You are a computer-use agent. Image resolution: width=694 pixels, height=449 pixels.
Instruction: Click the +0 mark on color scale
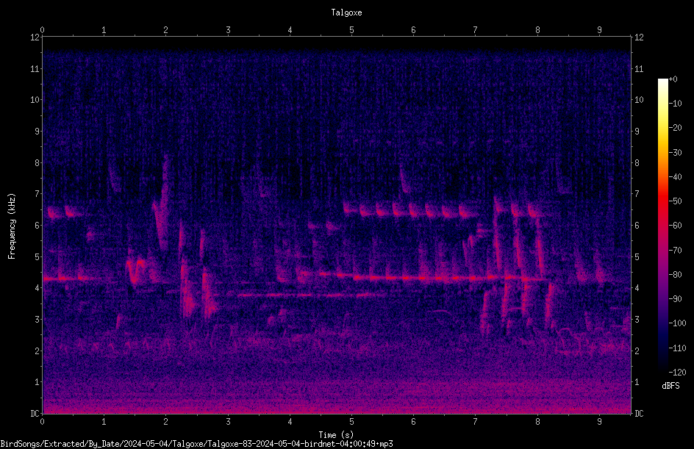coord(673,79)
